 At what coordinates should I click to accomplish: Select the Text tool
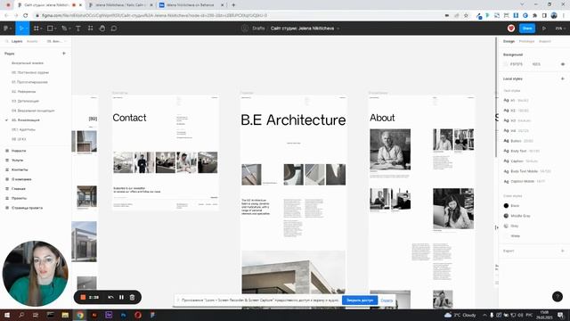click(x=77, y=29)
